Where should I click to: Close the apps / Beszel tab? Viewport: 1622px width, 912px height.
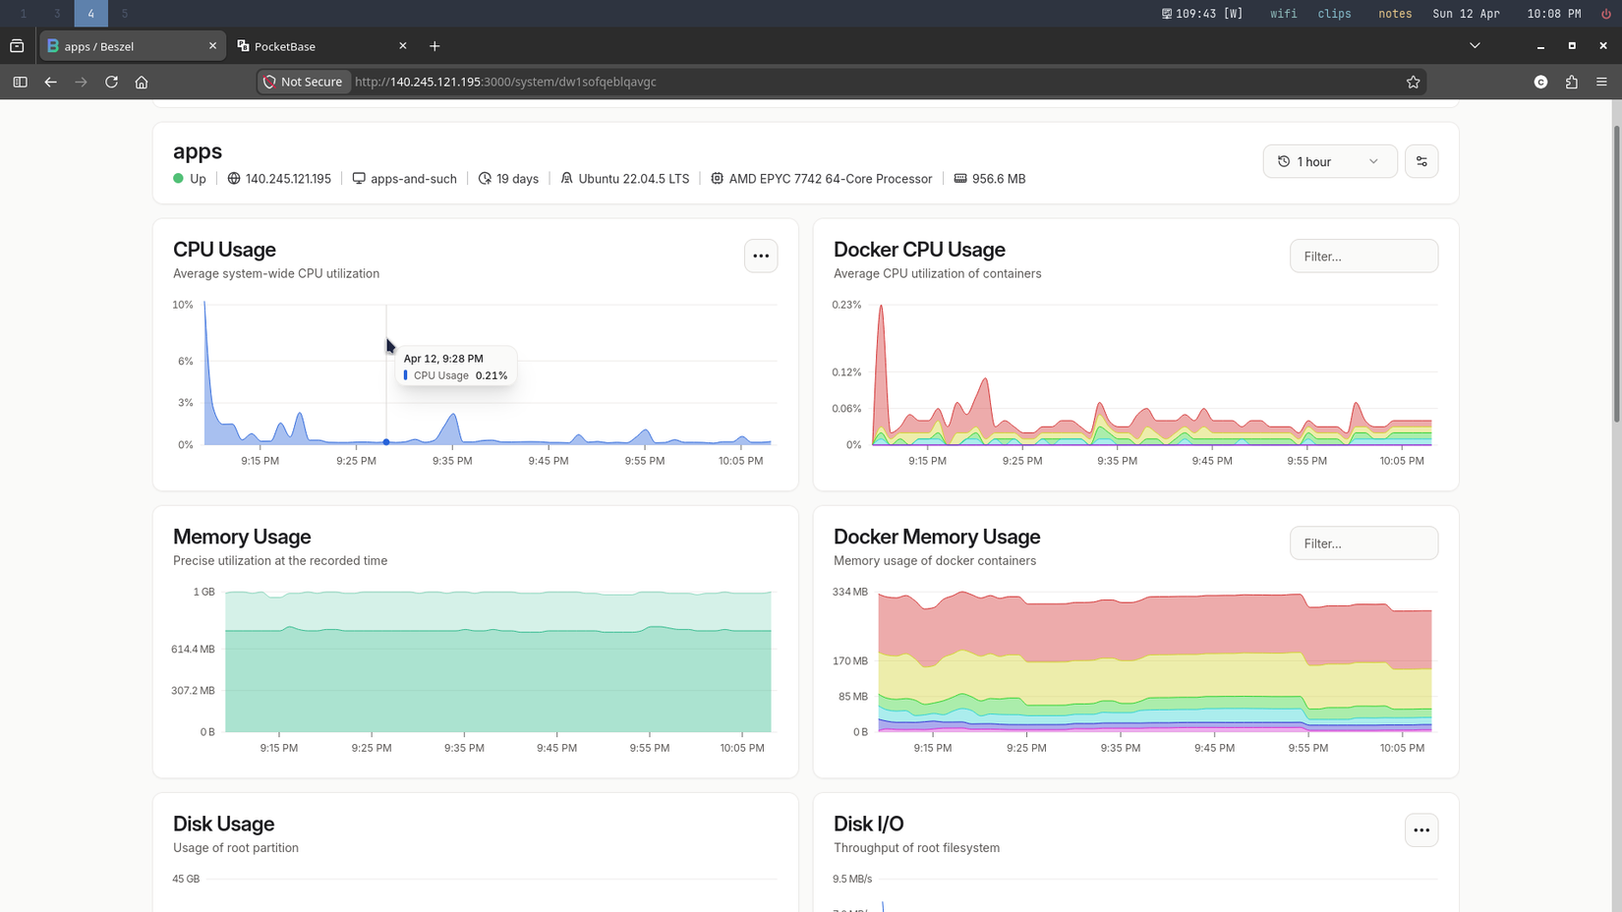[212, 46]
